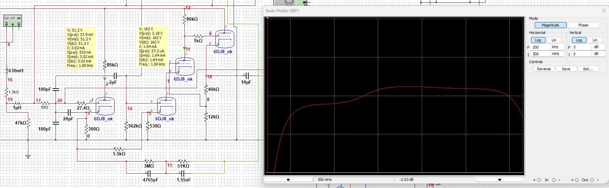Select the 6DJ8_nk tube connected to node 7
The image size is (609, 188).
pyautogui.click(x=105, y=106)
